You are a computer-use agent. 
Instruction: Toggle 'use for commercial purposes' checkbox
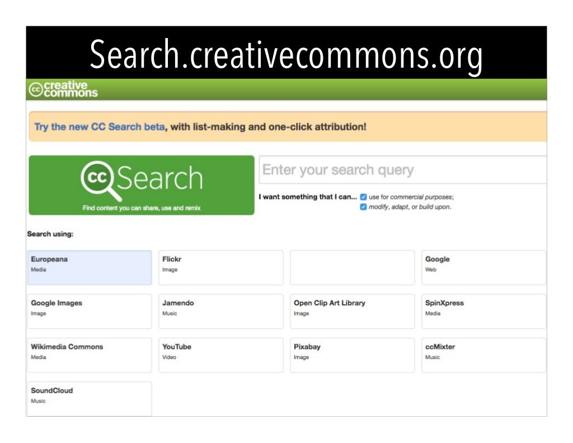(363, 197)
